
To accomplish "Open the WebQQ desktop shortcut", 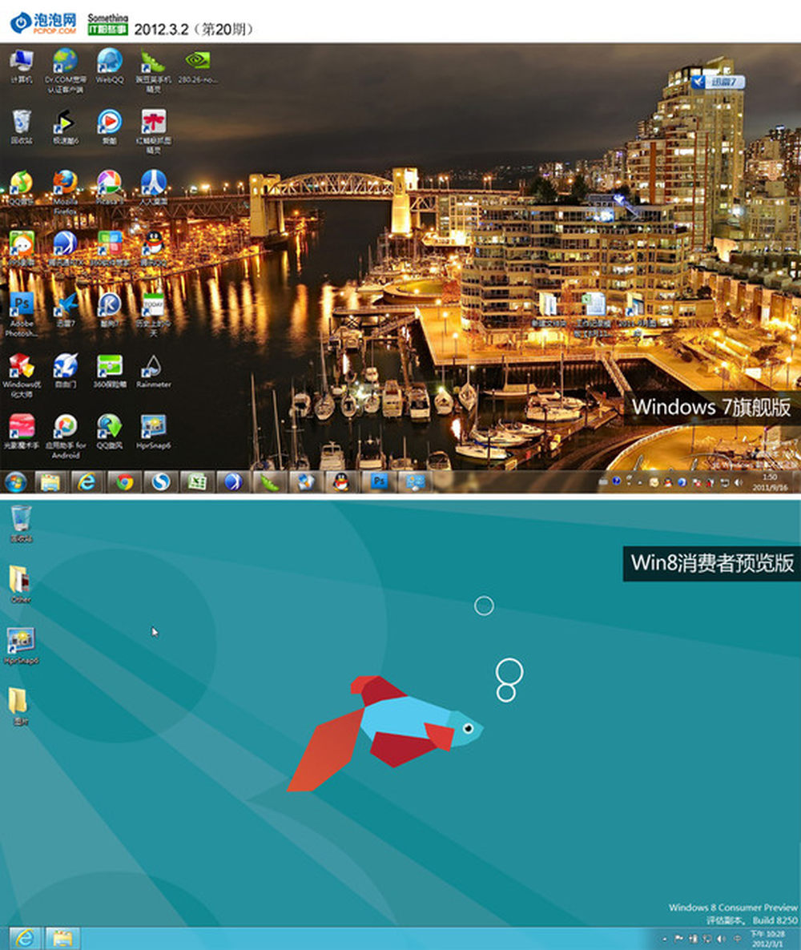I will pyautogui.click(x=110, y=66).
